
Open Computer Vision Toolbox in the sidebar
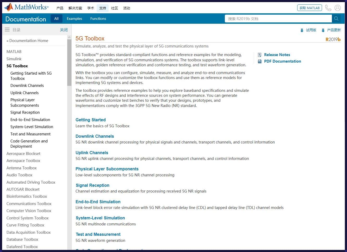coord(29,211)
